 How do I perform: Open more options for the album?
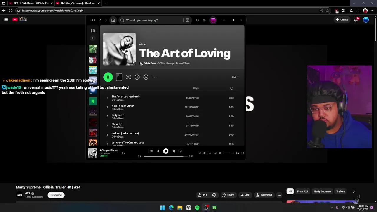tap(155, 77)
